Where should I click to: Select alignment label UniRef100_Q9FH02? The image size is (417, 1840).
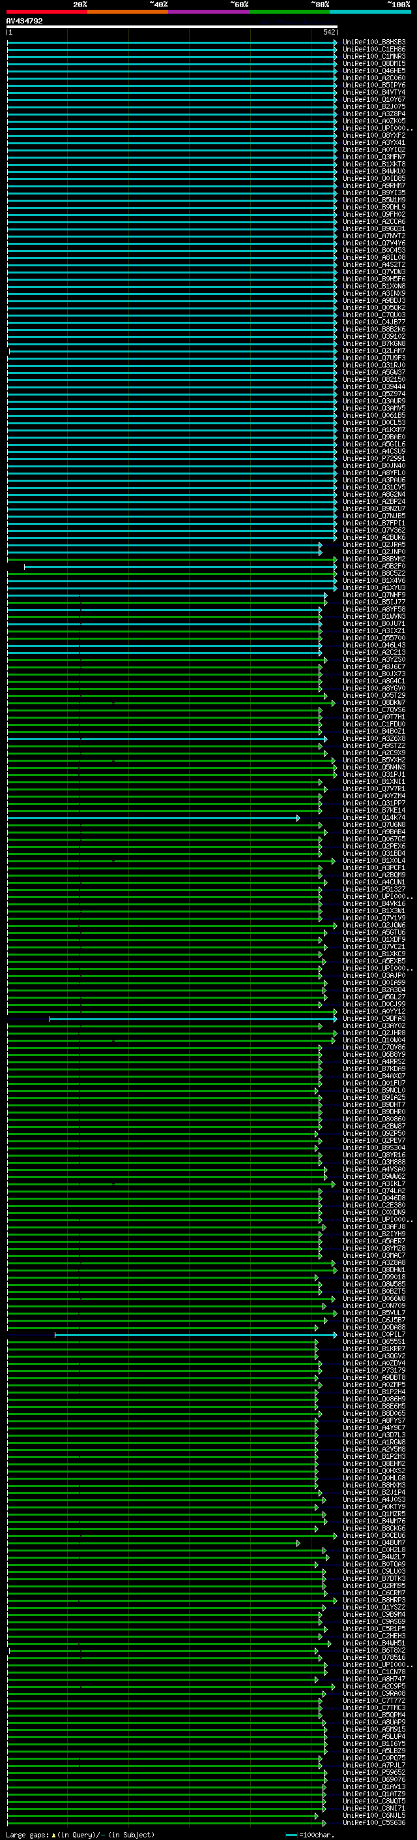coord(374,214)
